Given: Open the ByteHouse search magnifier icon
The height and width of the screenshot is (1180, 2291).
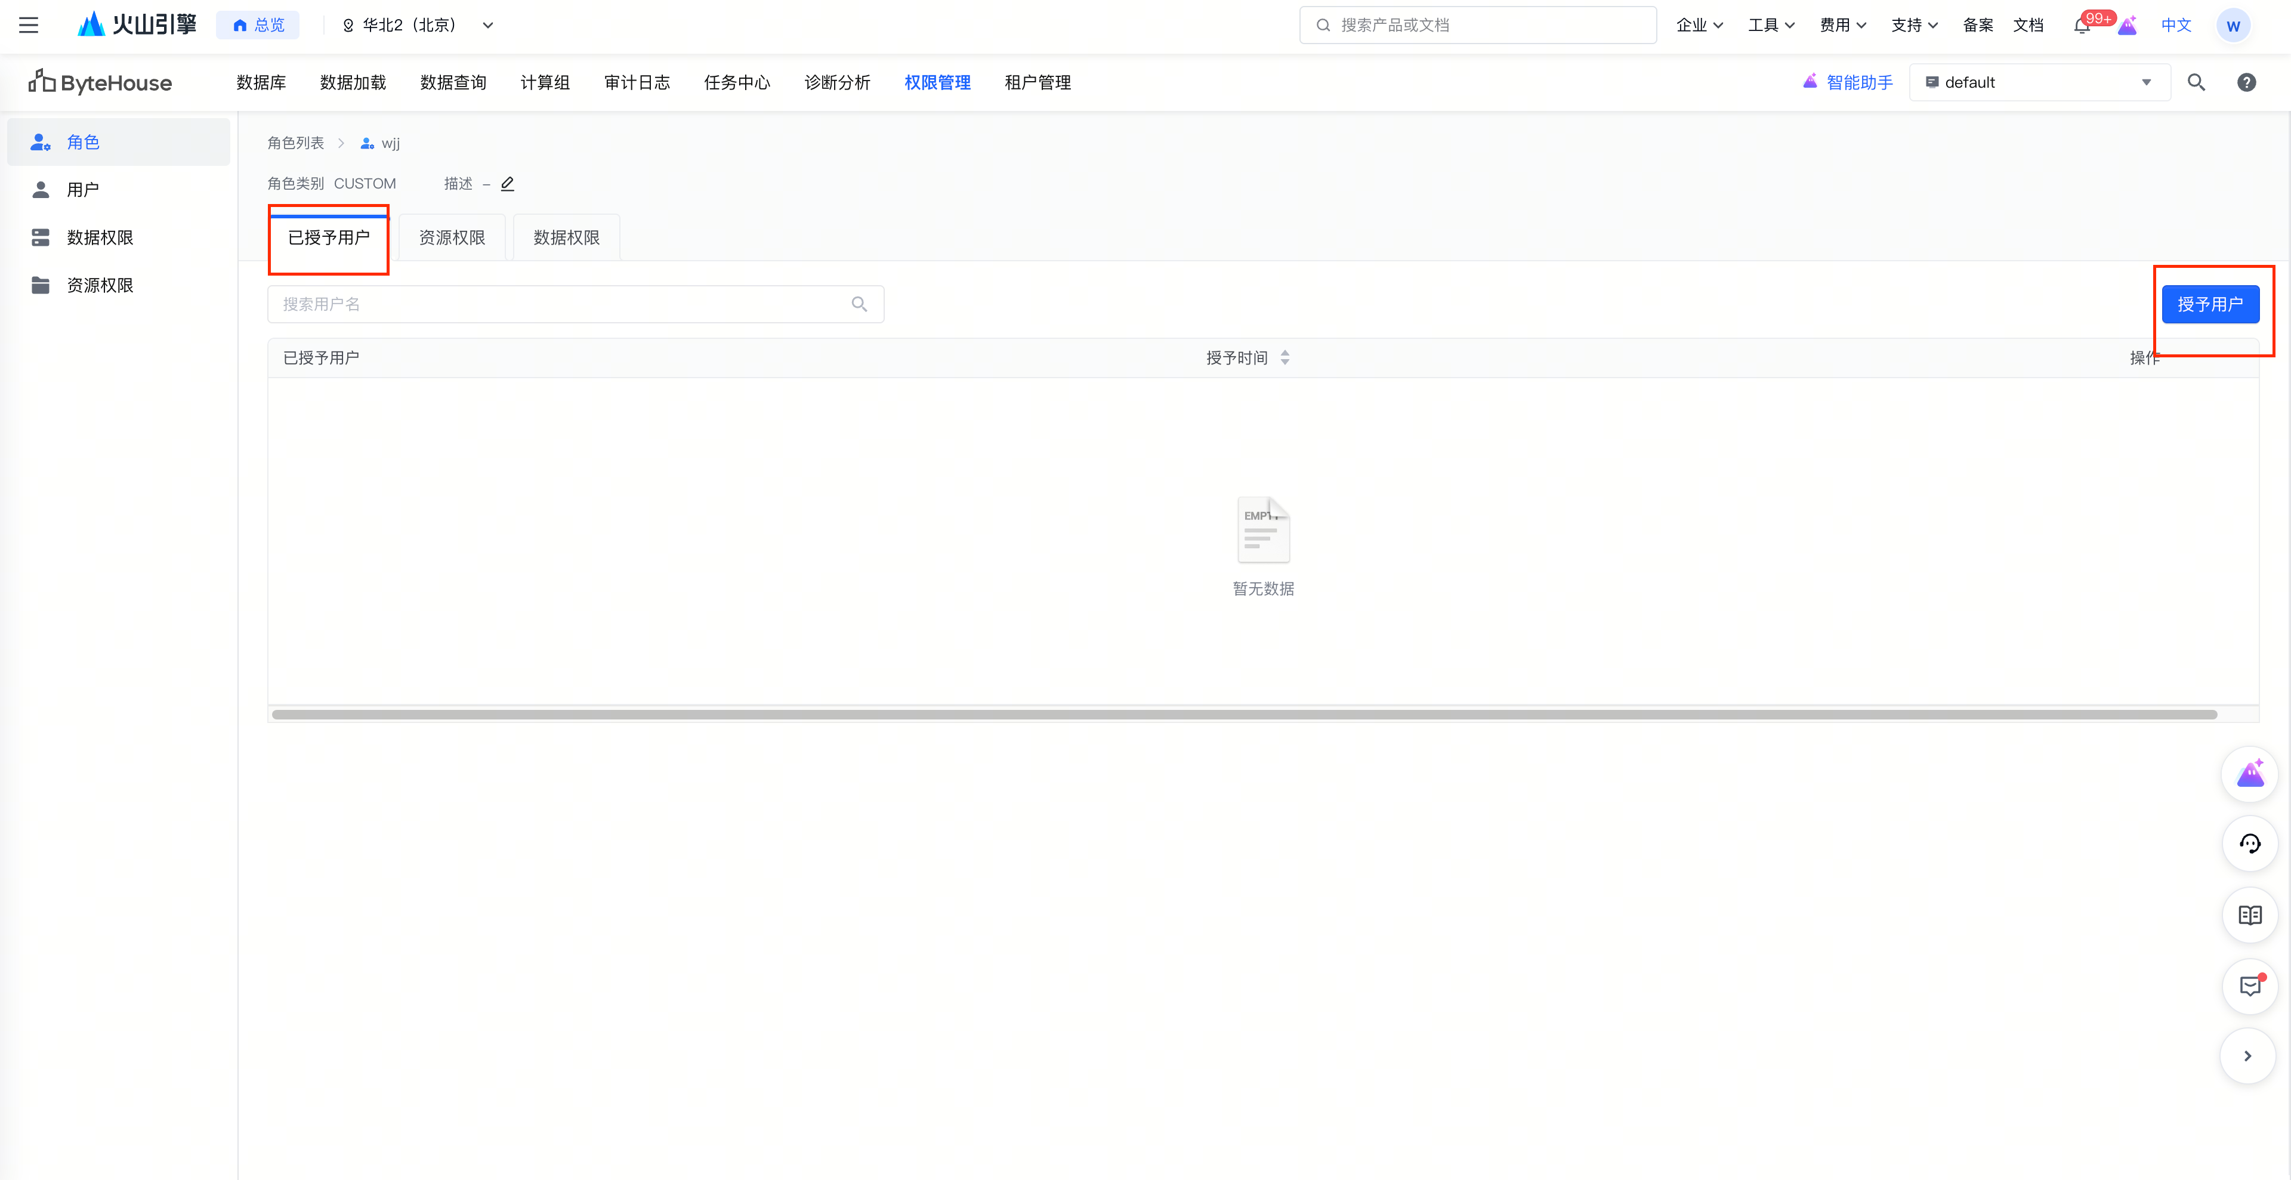Looking at the screenshot, I should point(2196,82).
